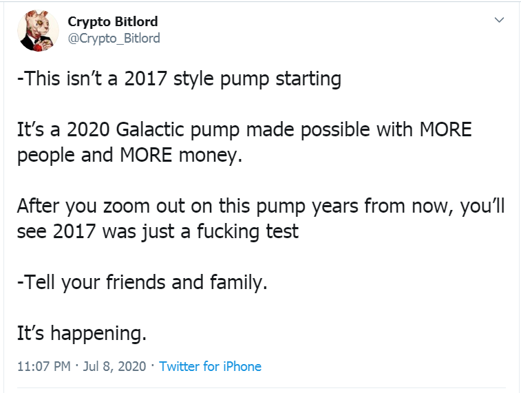Click the Jul 8, 2020 date

pyautogui.click(x=114, y=366)
